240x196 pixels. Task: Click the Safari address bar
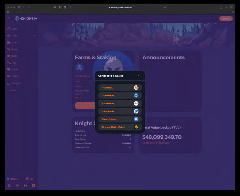(x=120, y=7)
